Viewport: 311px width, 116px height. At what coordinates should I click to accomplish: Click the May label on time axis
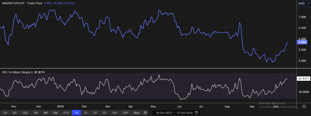pos(154,106)
